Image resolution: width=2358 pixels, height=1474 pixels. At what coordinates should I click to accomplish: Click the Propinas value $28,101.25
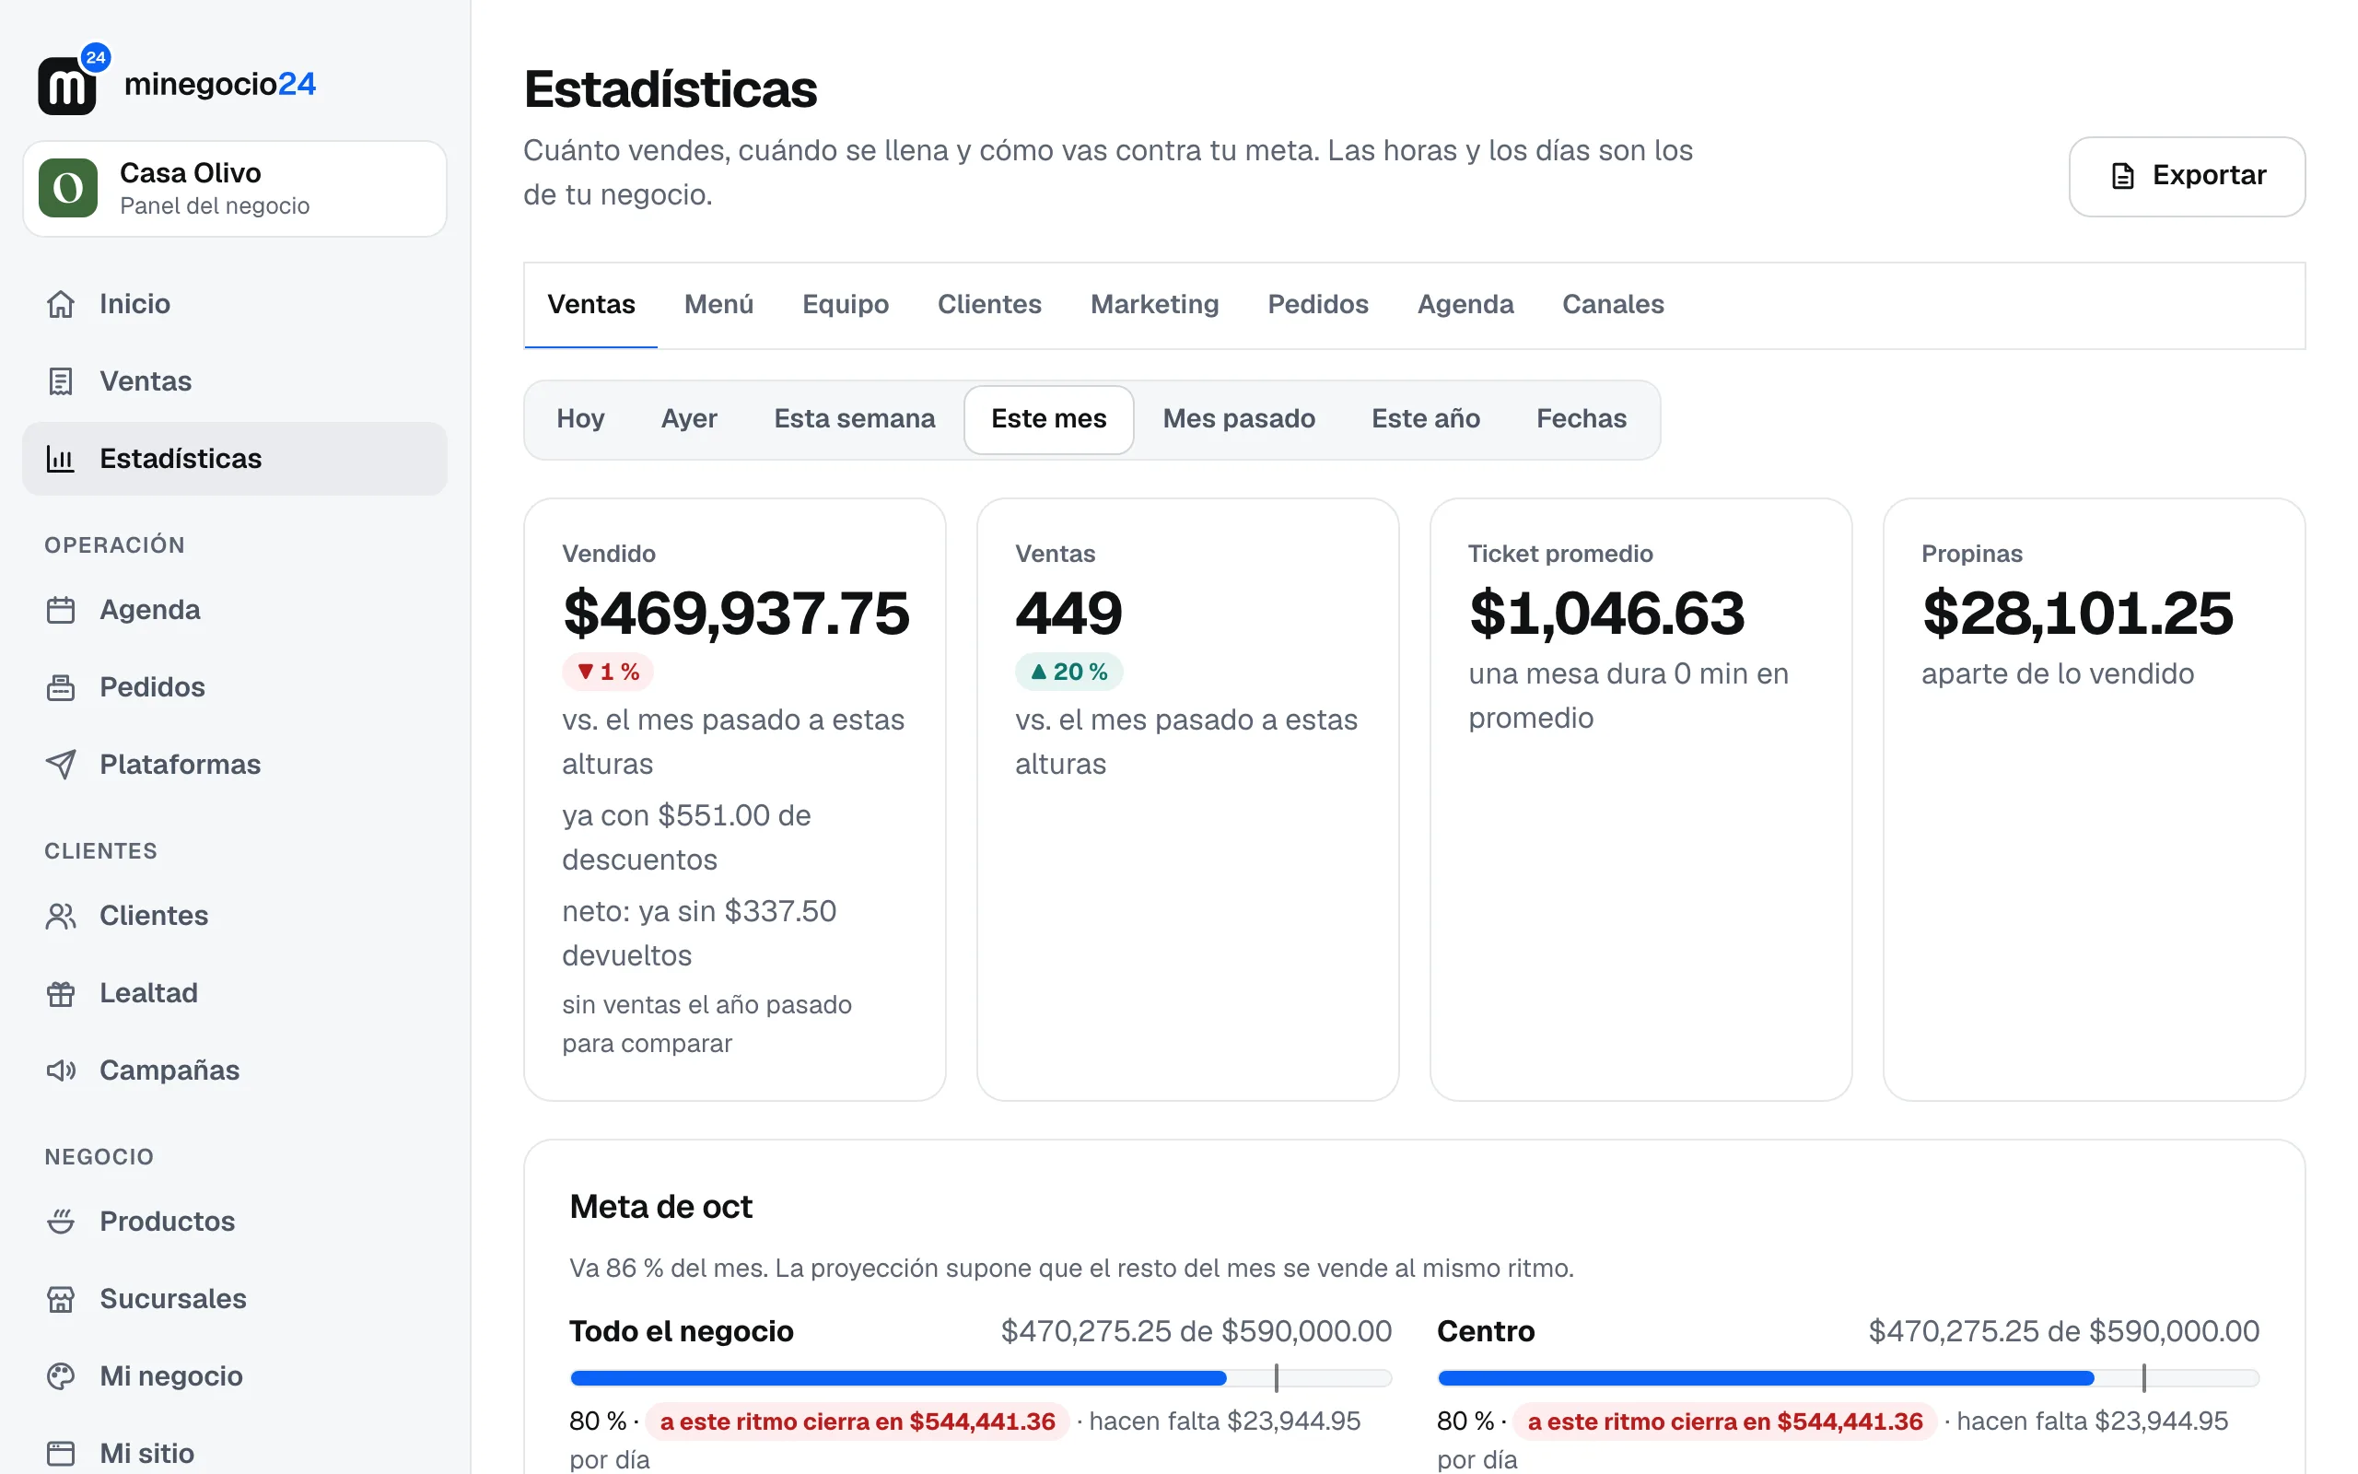coord(2077,614)
